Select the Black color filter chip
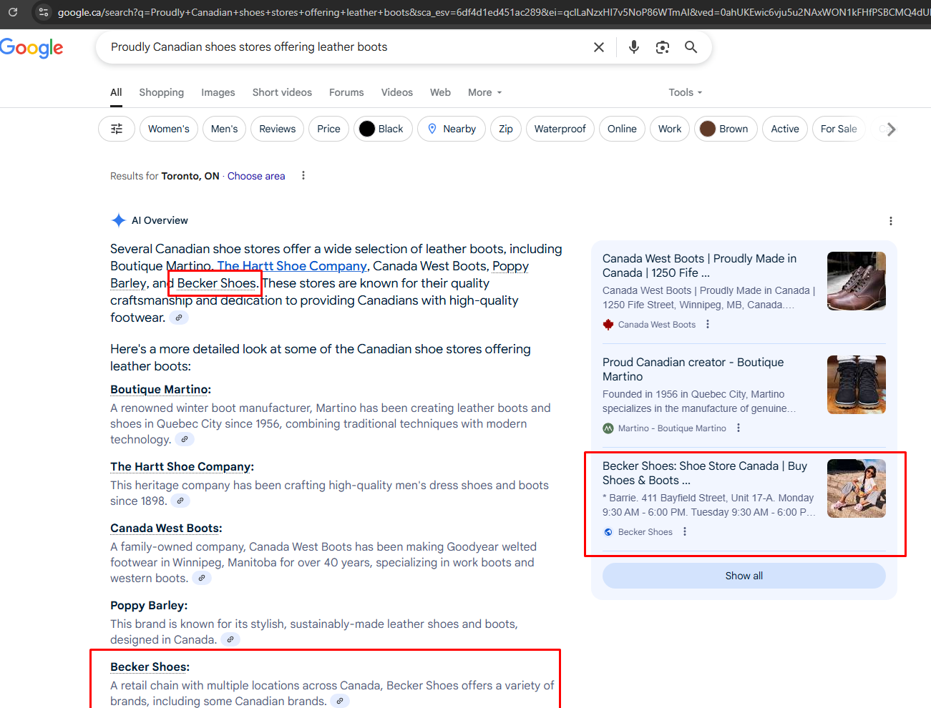 pos(383,129)
